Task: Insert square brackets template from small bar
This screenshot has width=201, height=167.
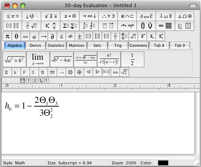Action: point(97,36)
